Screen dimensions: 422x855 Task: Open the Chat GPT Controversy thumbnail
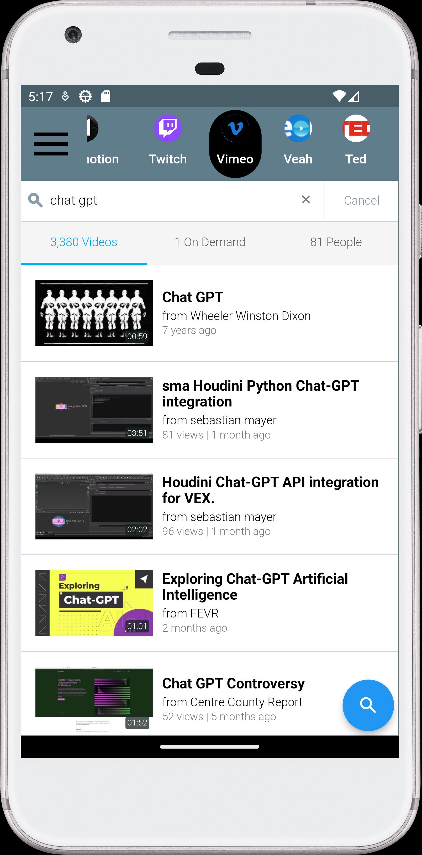click(x=94, y=699)
